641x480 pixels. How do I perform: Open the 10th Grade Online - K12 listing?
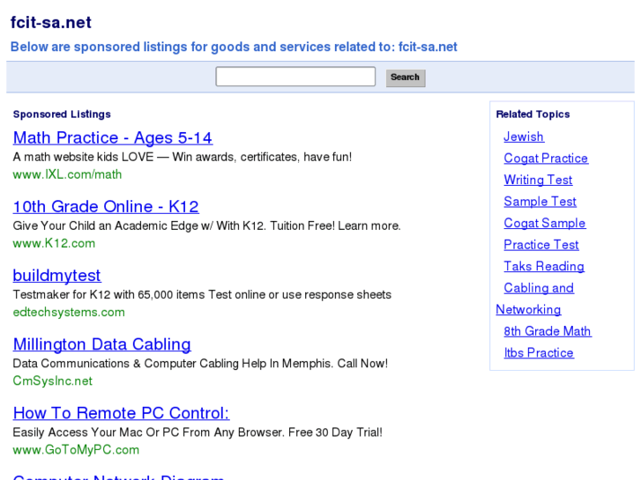[105, 207]
